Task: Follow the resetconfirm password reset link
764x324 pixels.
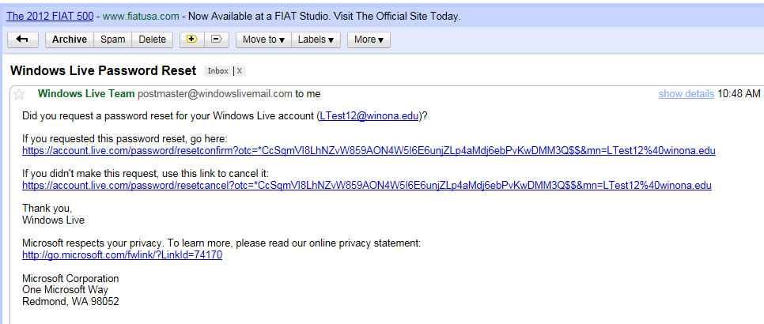Action: click(369, 151)
